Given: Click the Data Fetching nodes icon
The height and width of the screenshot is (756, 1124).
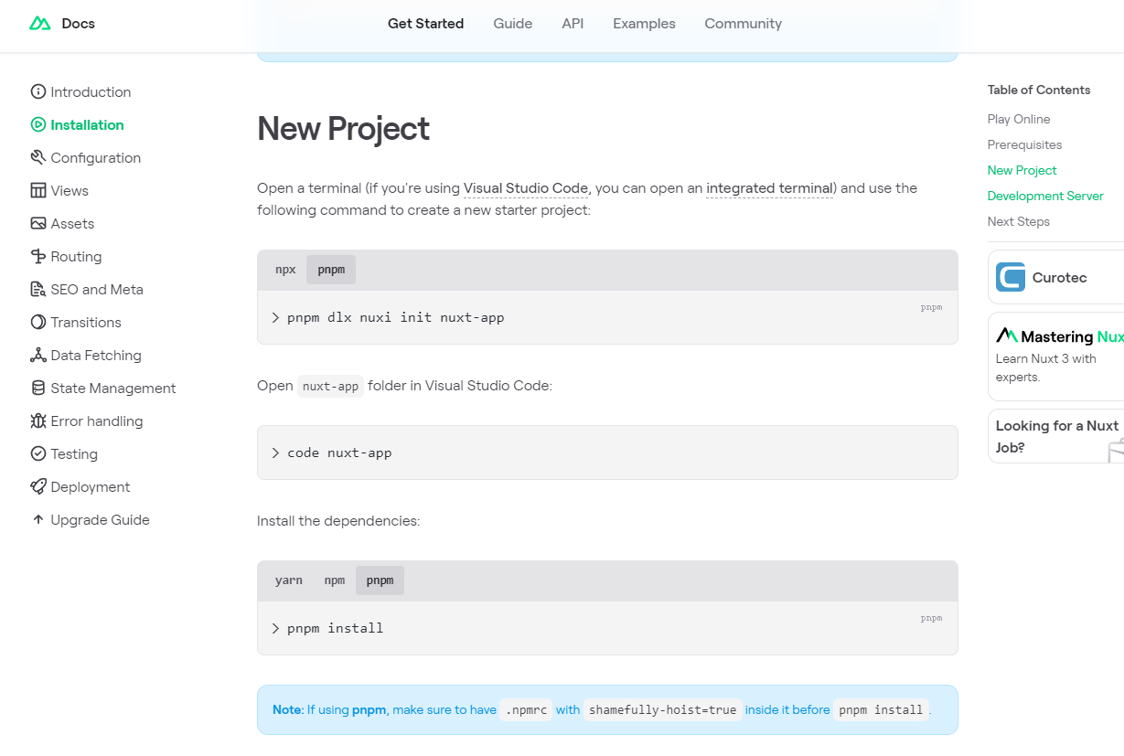Looking at the screenshot, I should [37, 355].
